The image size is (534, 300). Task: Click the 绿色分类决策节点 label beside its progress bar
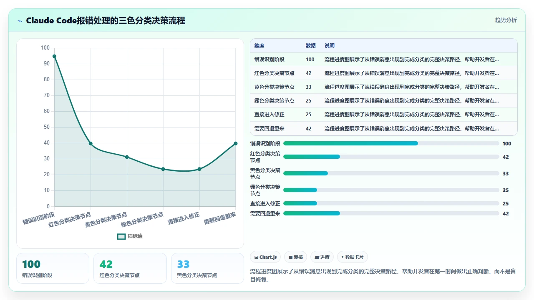click(x=265, y=190)
